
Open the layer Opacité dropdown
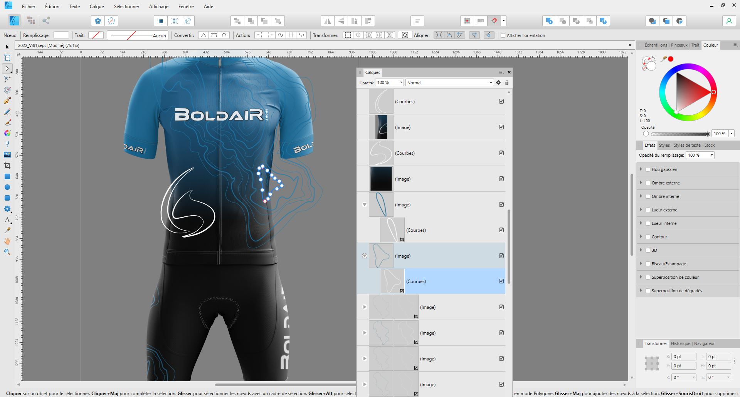click(401, 82)
